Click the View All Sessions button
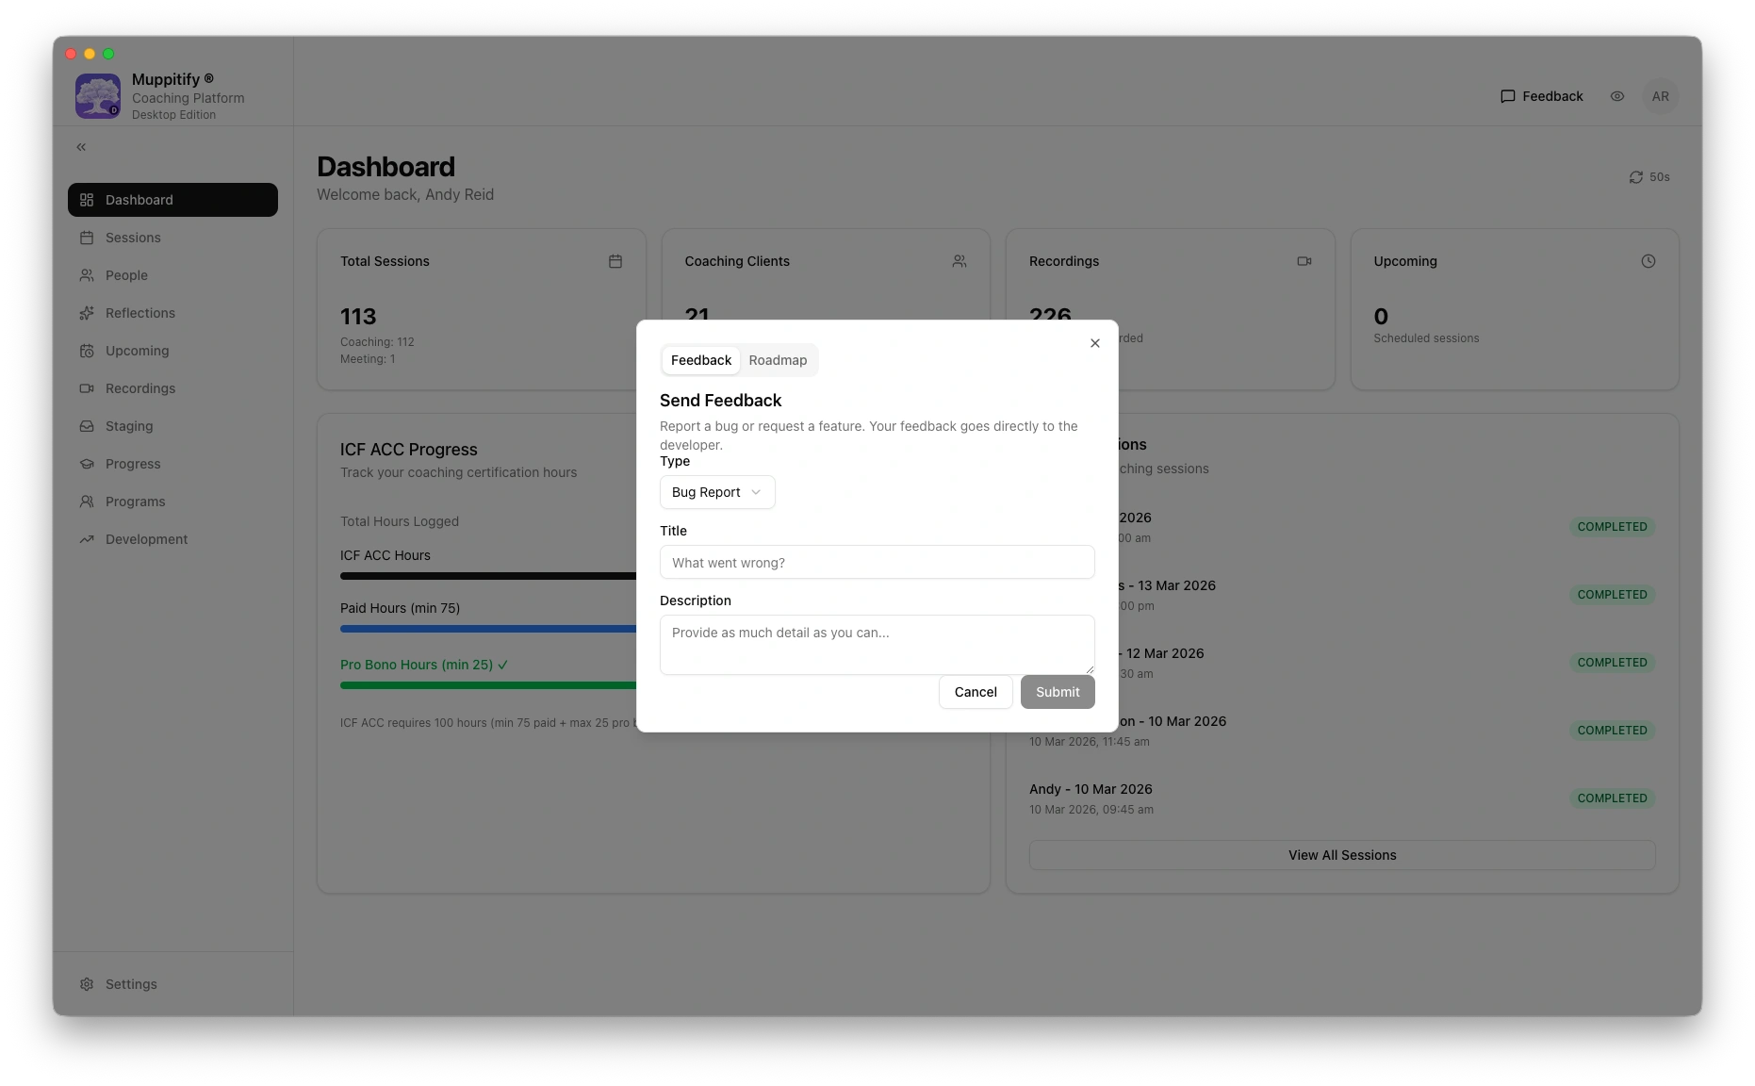Image resolution: width=1755 pixels, height=1086 pixels. pyautogui.click(x=1341, y=855)
